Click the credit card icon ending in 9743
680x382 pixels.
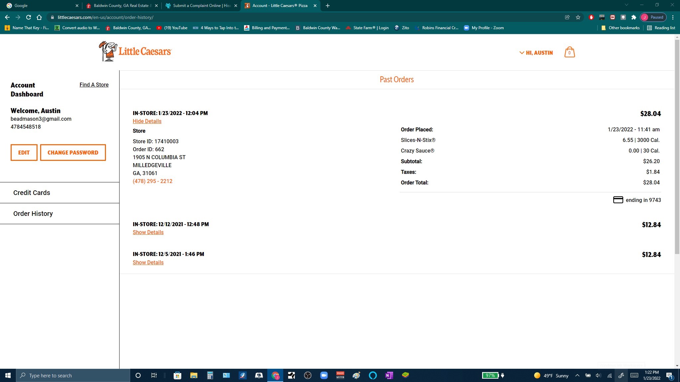pyautogui.click(x=618, y=200)
